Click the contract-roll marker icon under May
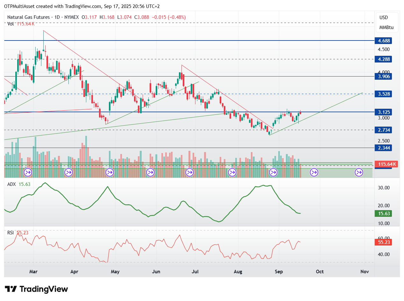Viewport: 404px width, 301px height. (110, 173)
